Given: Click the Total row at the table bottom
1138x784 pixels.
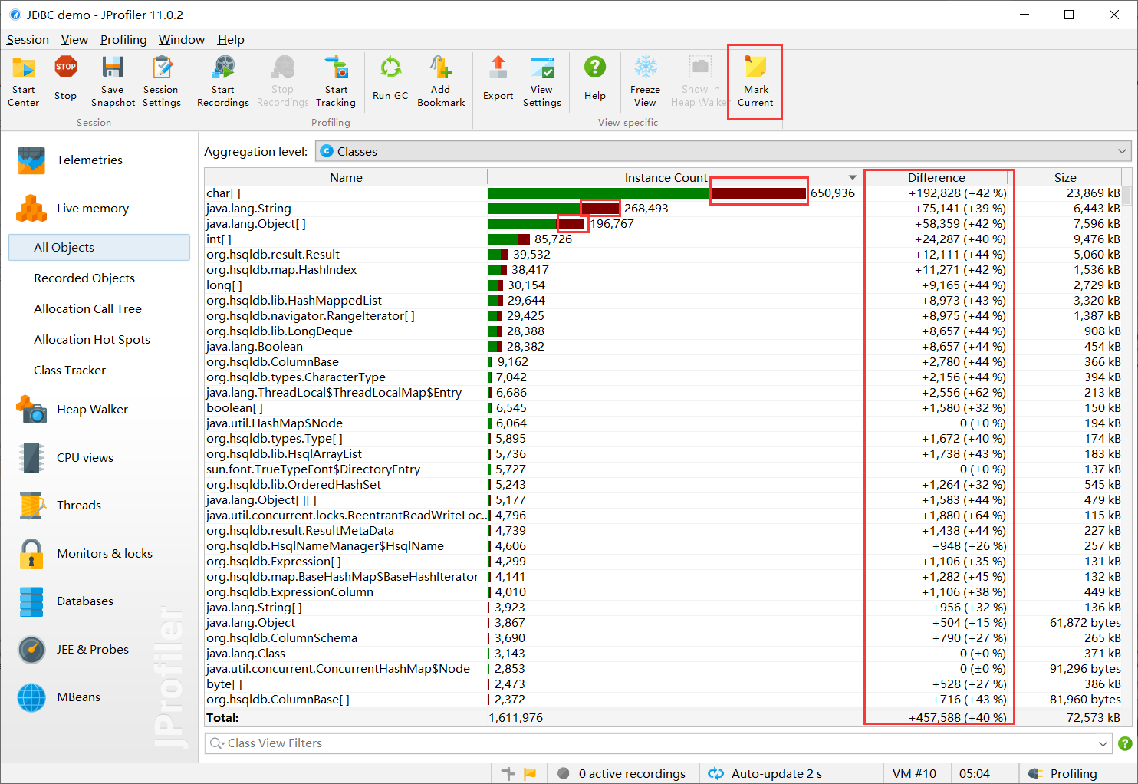Looking at the screenshot, I should pyautogui.click(x=663, y=718).
